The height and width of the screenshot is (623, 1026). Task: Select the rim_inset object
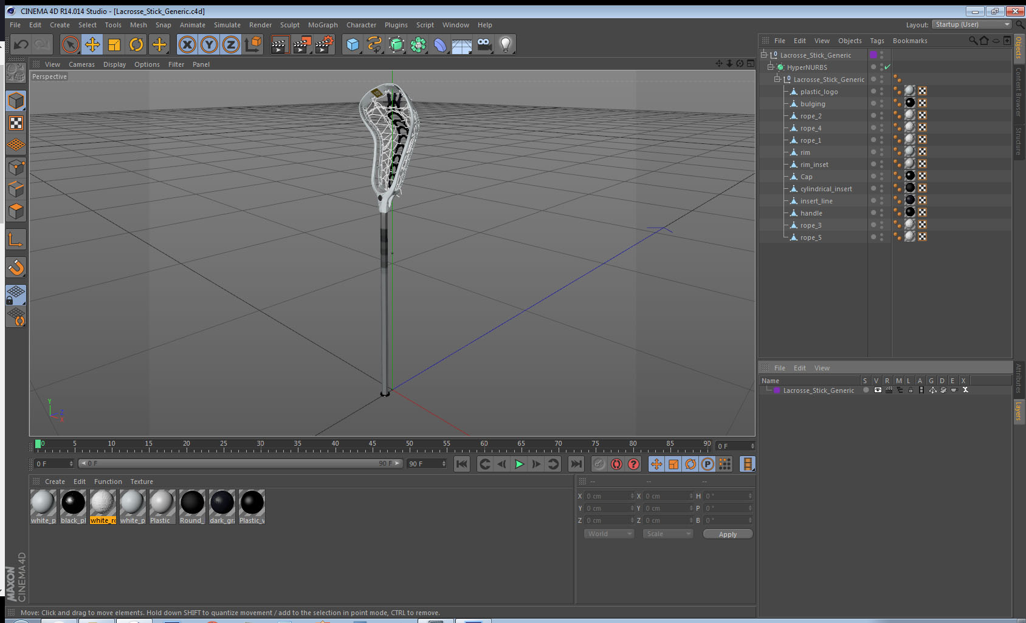[x=814, y=165]
